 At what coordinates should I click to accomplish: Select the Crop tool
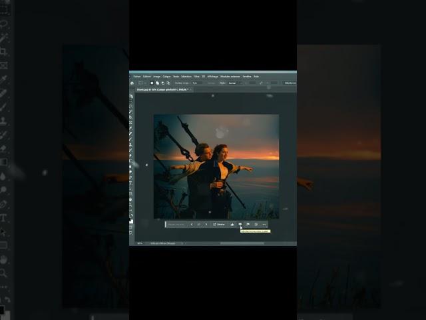coord(131,117)
